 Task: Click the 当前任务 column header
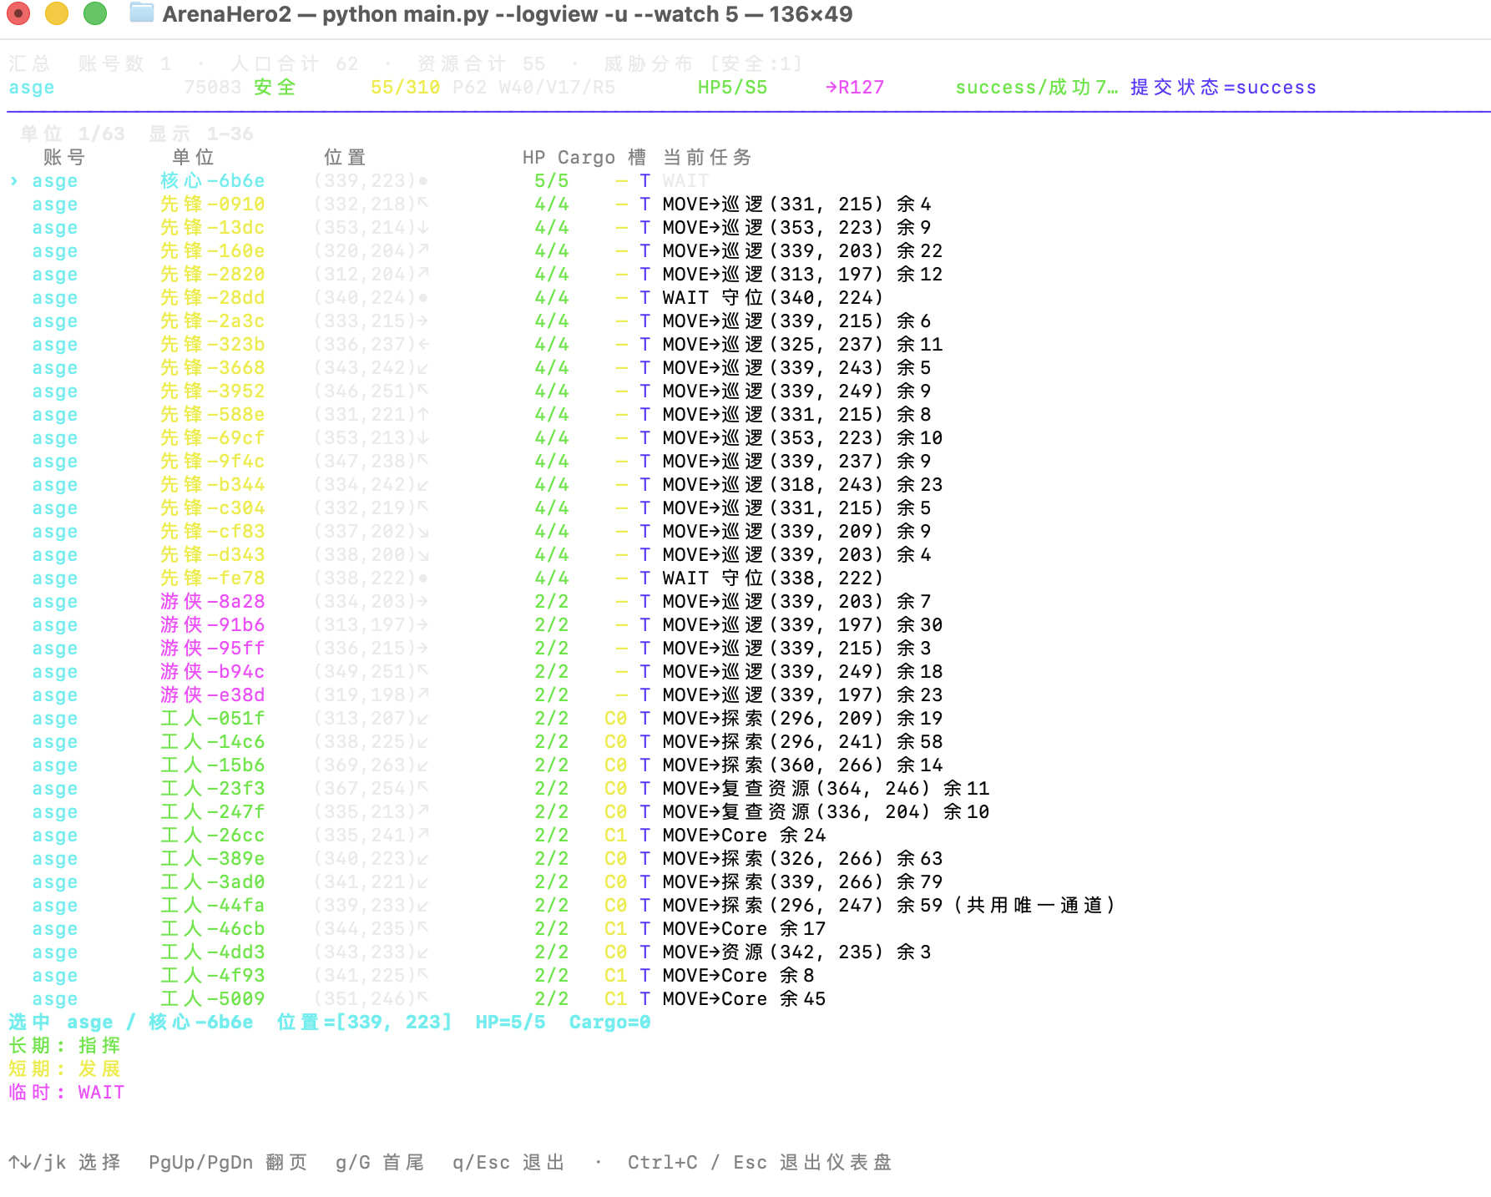pos(707,157)
